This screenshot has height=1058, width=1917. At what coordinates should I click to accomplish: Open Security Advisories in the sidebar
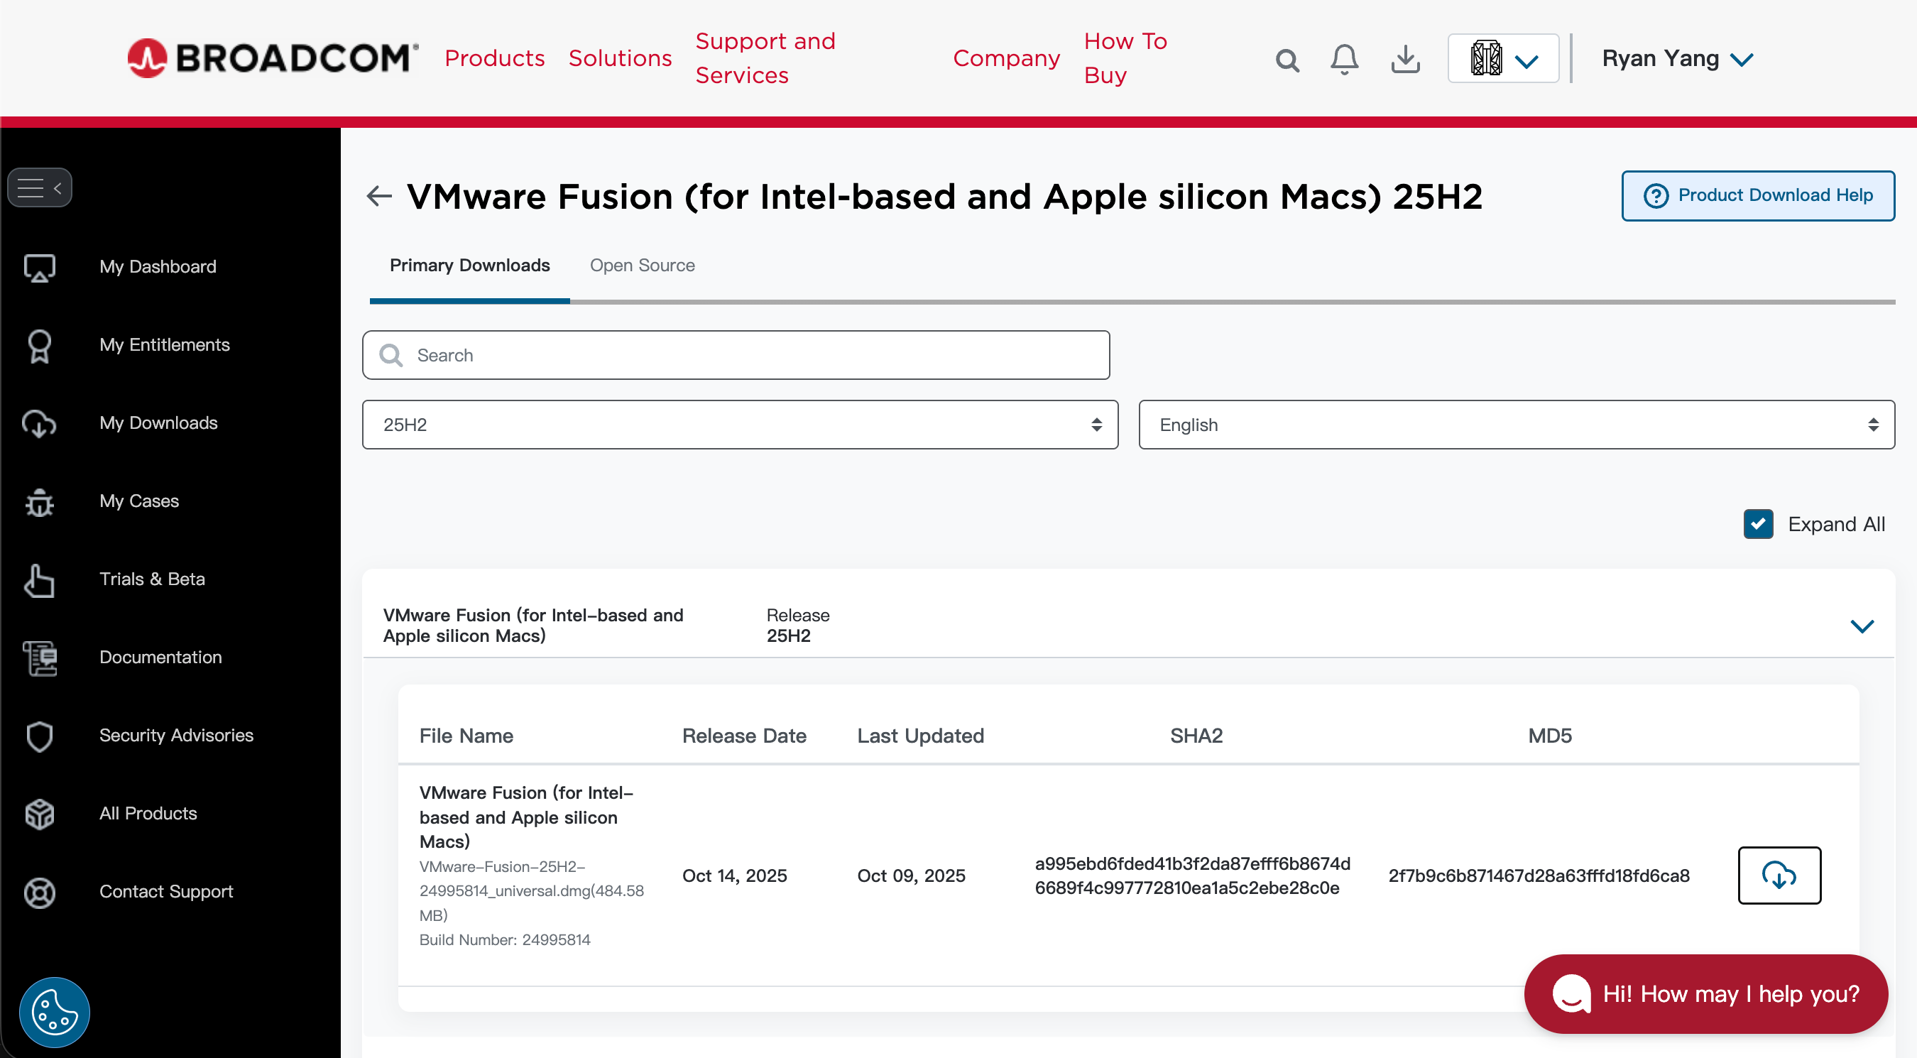(175, 735)
